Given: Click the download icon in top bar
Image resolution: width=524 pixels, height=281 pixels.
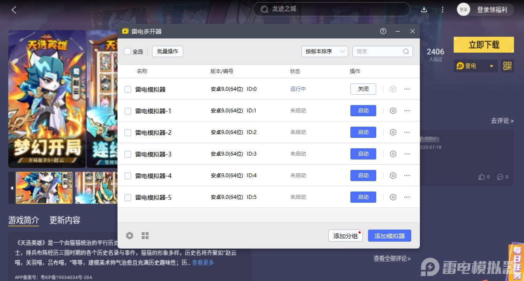Looking at the screenshot, I should tap(424, 10).
